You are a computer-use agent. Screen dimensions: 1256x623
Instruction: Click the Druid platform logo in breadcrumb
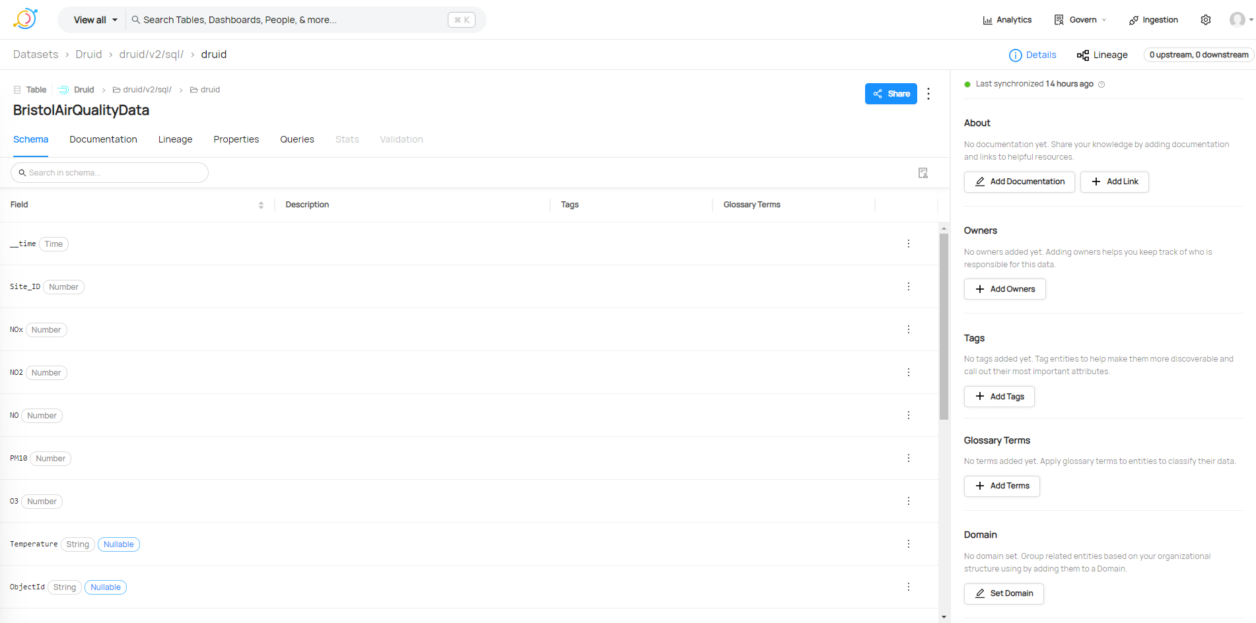point(63,90)
